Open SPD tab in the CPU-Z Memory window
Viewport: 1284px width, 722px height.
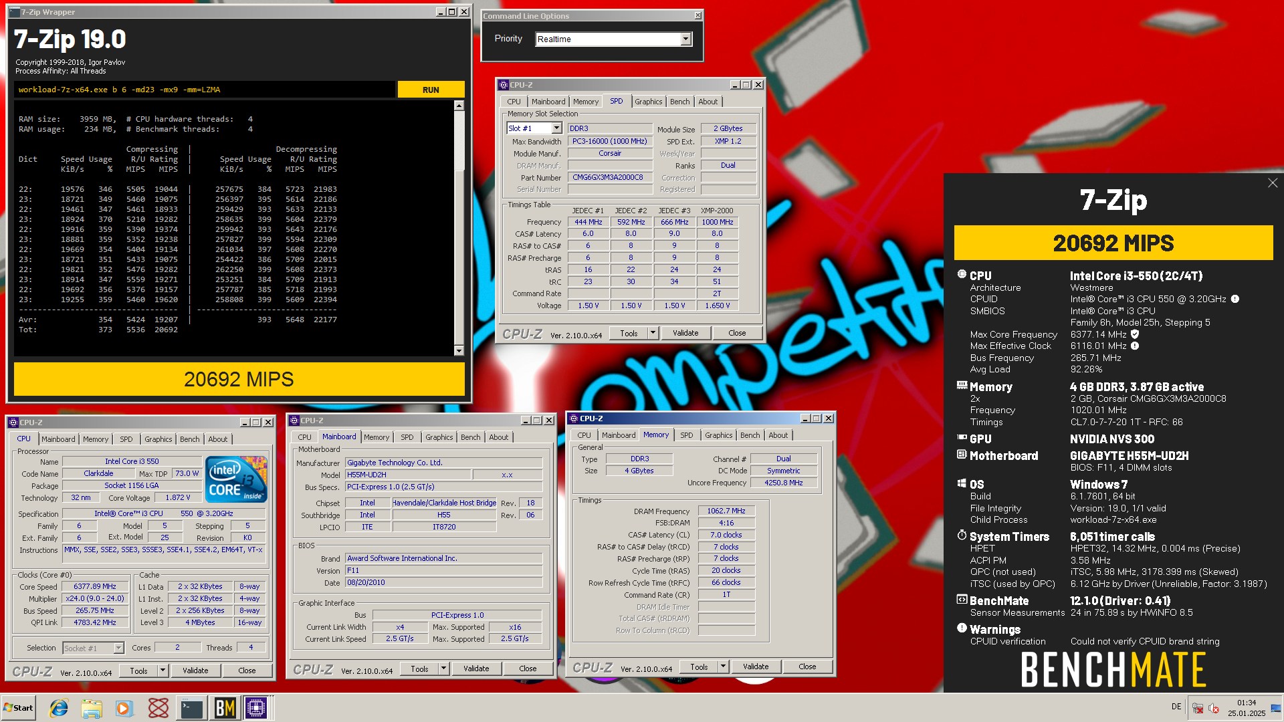pos(687,435)
